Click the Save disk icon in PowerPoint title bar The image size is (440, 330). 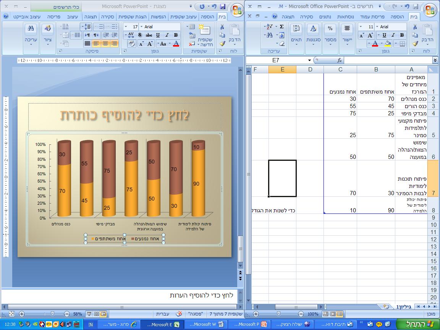pos(223,6)
